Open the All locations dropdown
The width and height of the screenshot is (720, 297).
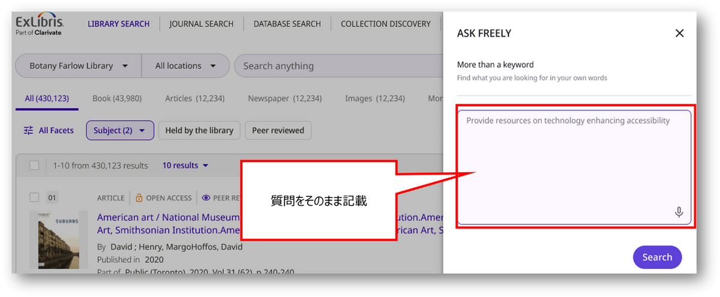[x=186, y=66]
